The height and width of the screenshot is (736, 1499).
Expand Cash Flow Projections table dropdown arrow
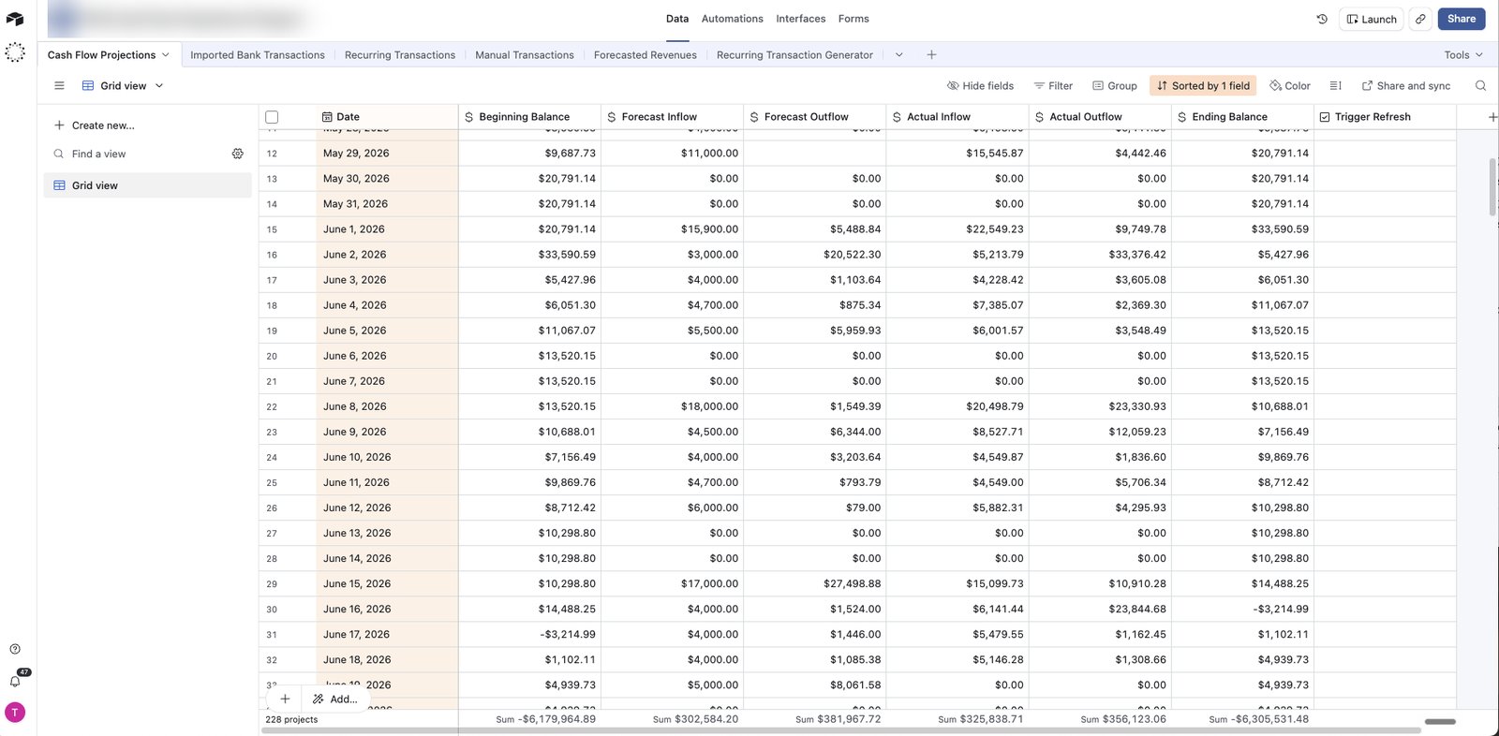(x=166, y=55)
